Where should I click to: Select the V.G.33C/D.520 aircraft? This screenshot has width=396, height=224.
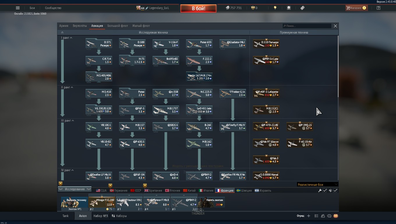coord(99,110)
